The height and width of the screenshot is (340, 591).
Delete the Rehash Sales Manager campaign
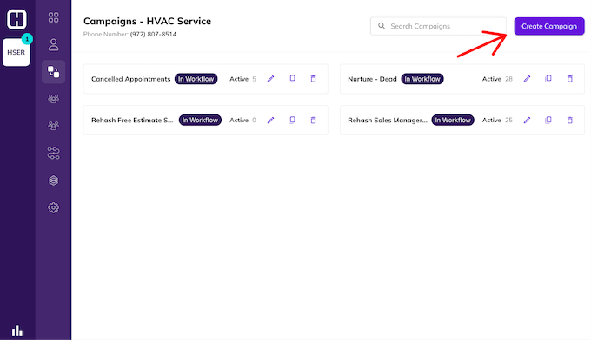coord(570,120)
